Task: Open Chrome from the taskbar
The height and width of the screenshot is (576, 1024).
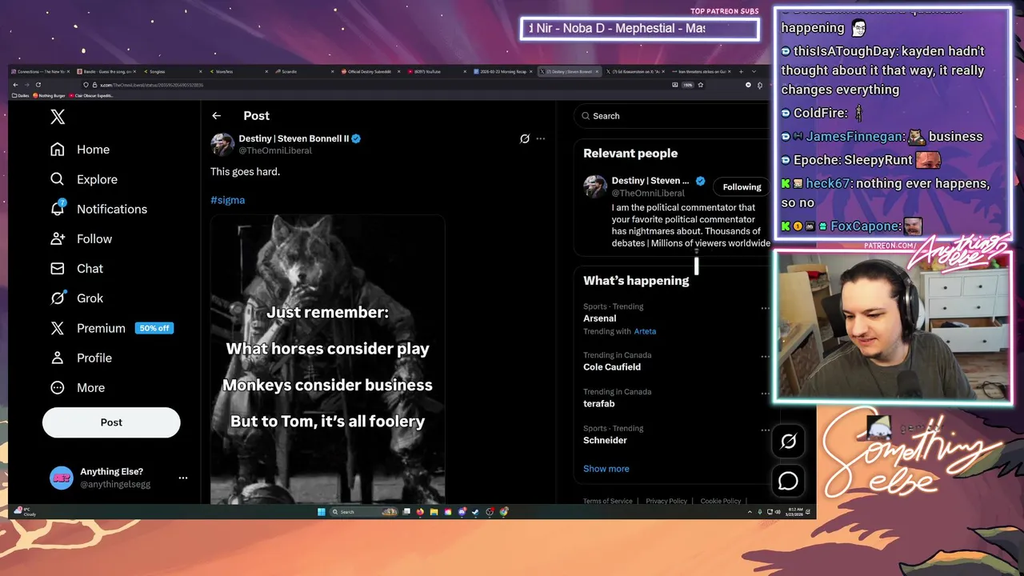Action: (x=504, y=512)
